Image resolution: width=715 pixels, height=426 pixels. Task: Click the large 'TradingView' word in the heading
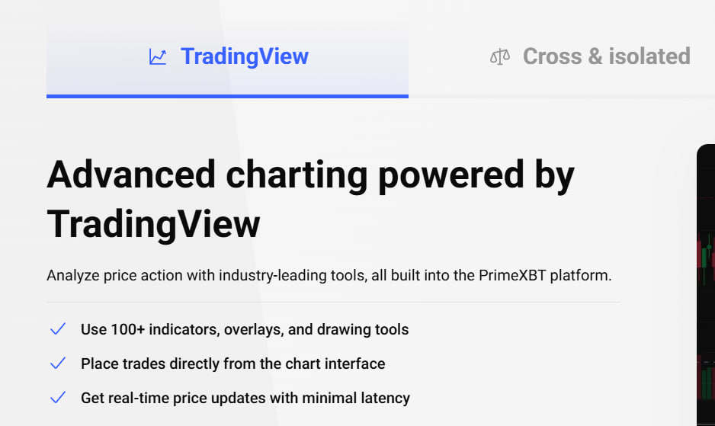[153, 224]
